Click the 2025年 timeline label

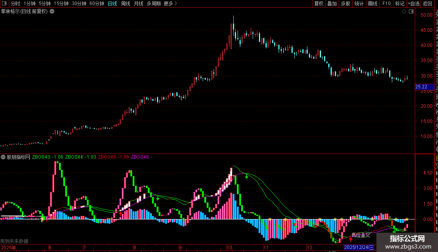click(9, 247)
